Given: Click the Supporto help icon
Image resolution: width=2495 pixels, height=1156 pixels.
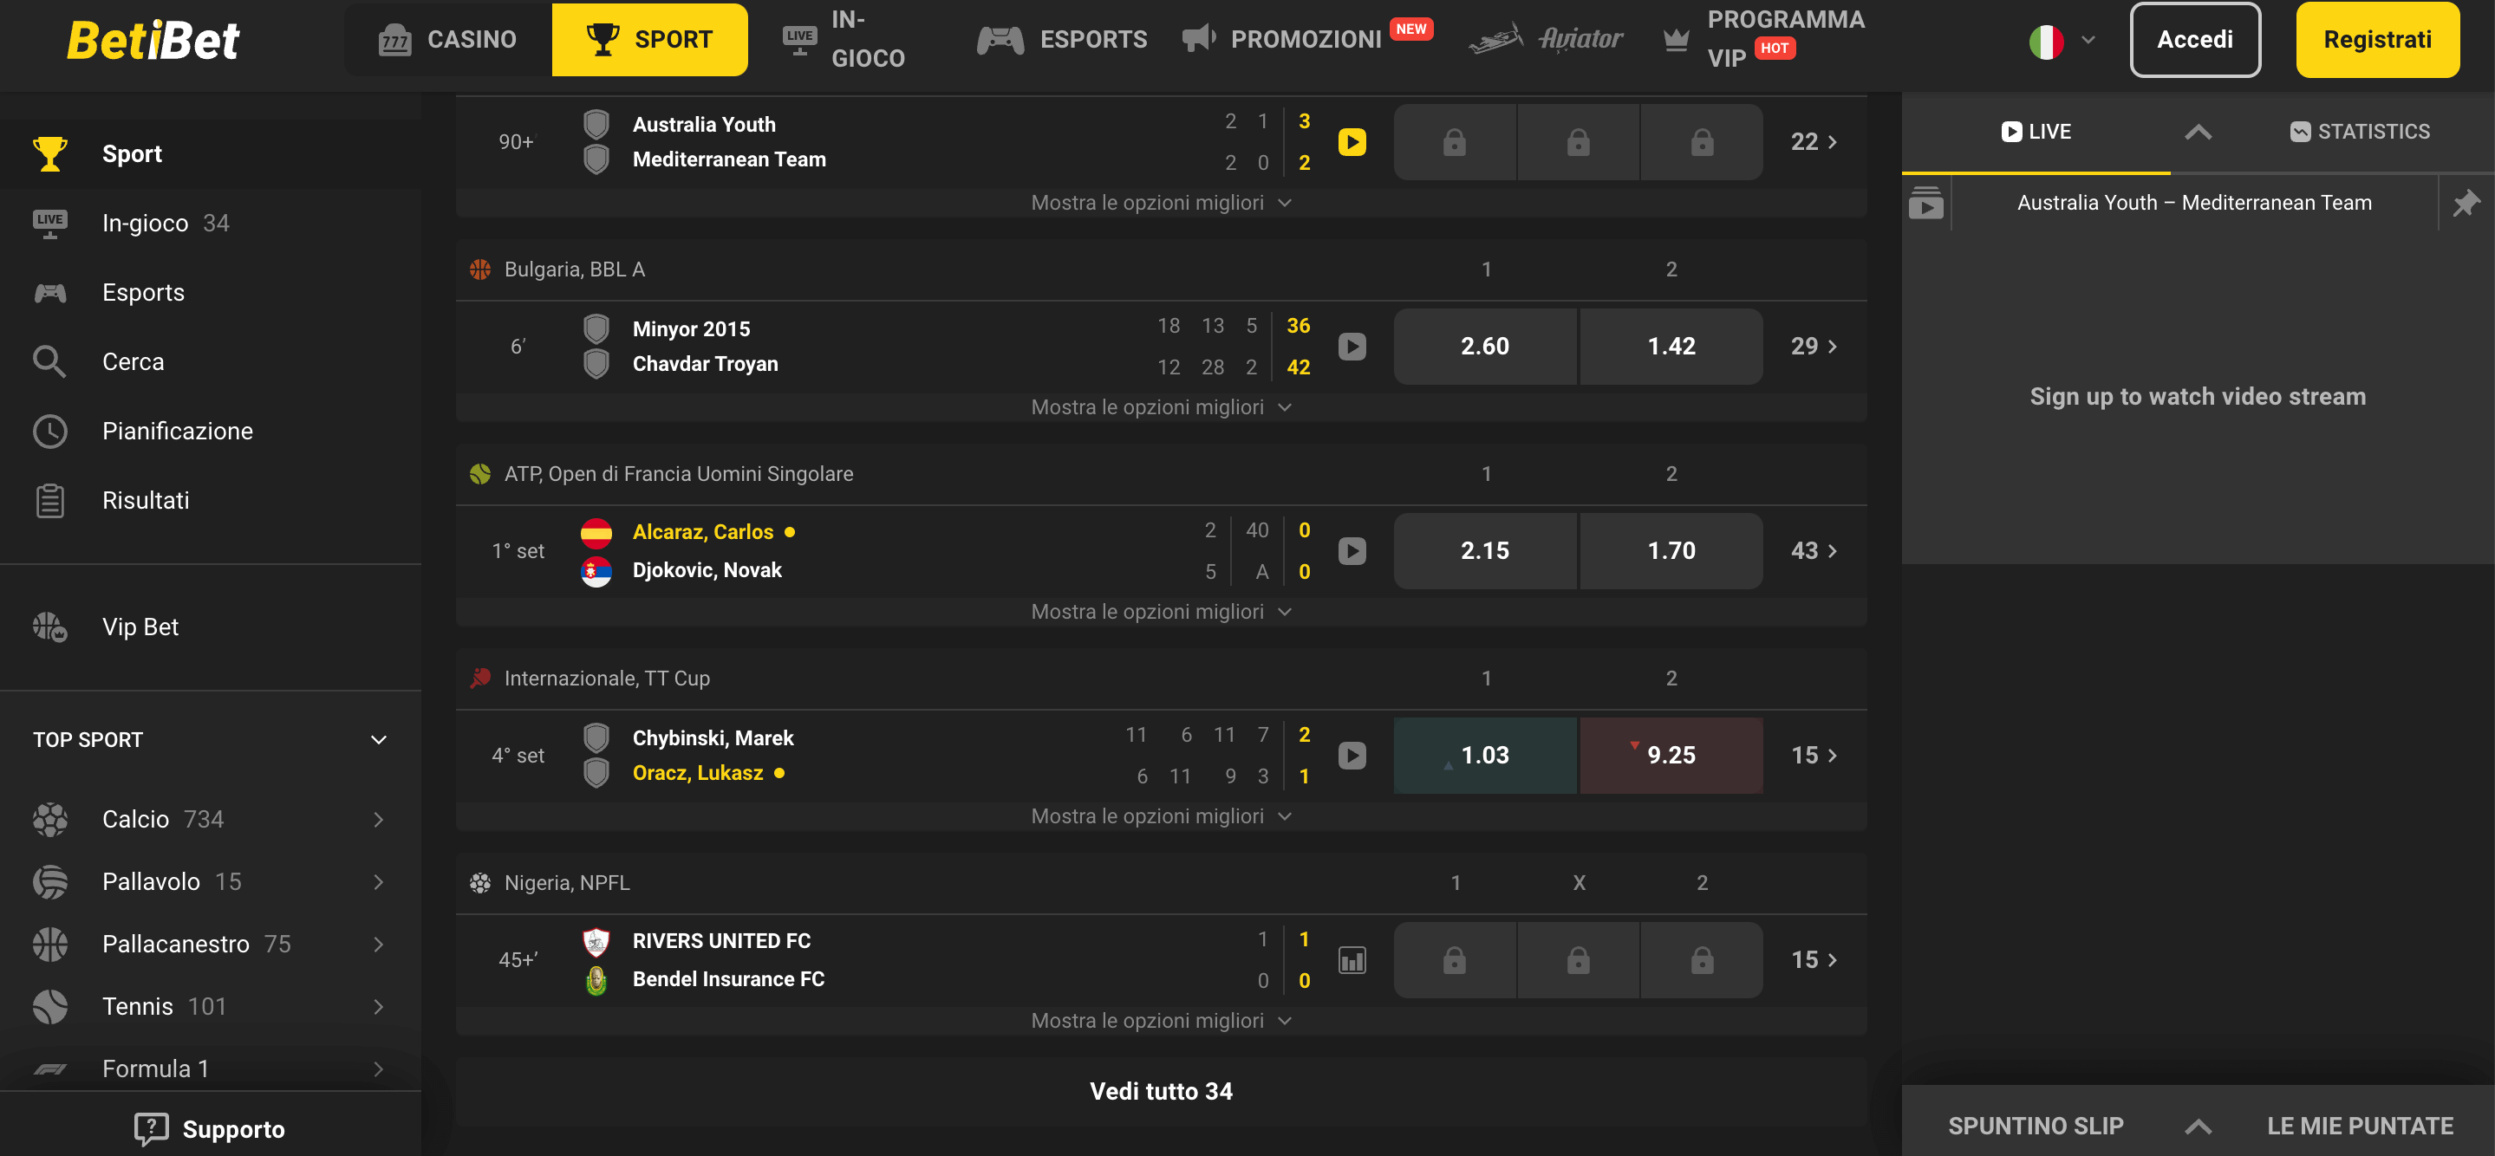Looking at the screenshot, I should tap(153, 1128).
